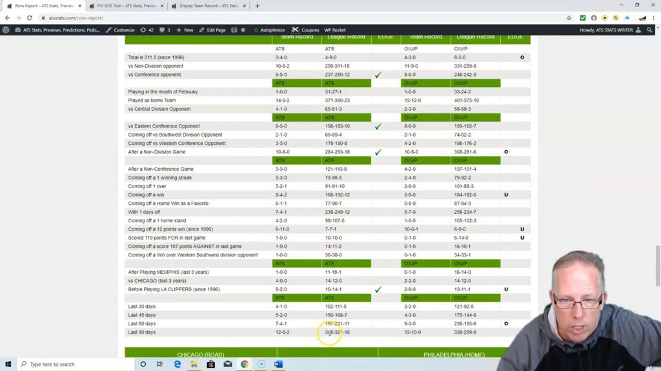Open the Autoptimize menu
661x371 pixels.
coord(269,30)
